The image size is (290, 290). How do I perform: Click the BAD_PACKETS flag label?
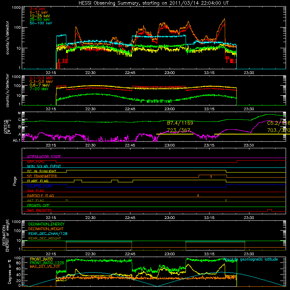(x=40, y=210)
